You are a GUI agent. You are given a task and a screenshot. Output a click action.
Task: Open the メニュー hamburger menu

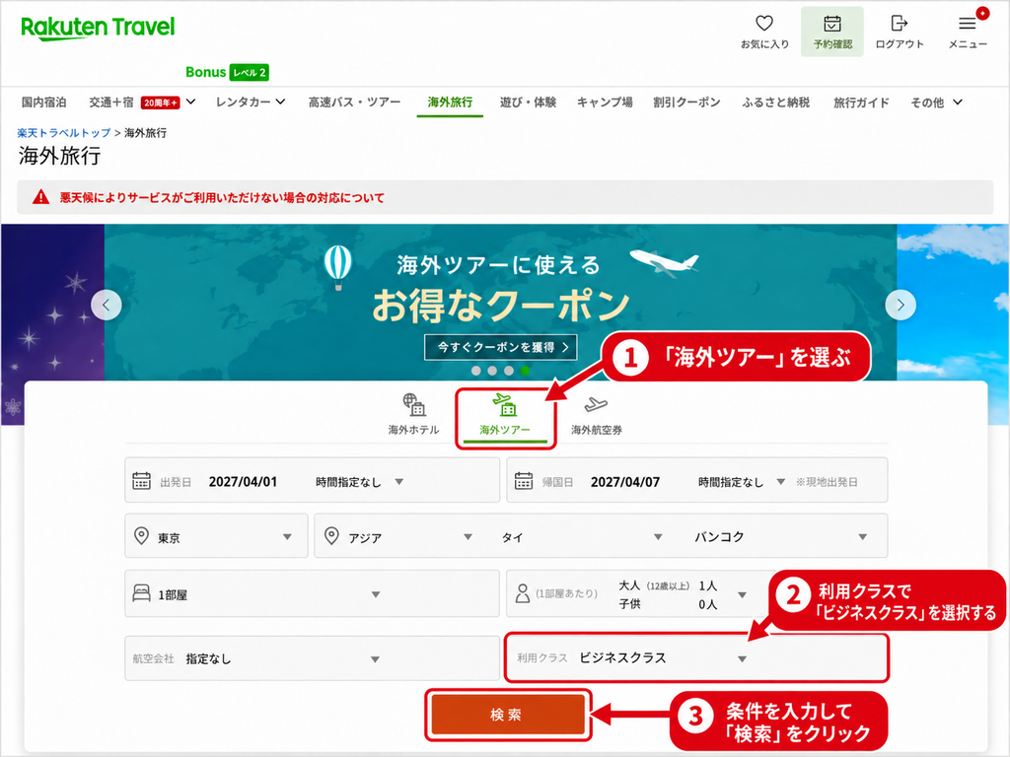click(x=968, y=32)
